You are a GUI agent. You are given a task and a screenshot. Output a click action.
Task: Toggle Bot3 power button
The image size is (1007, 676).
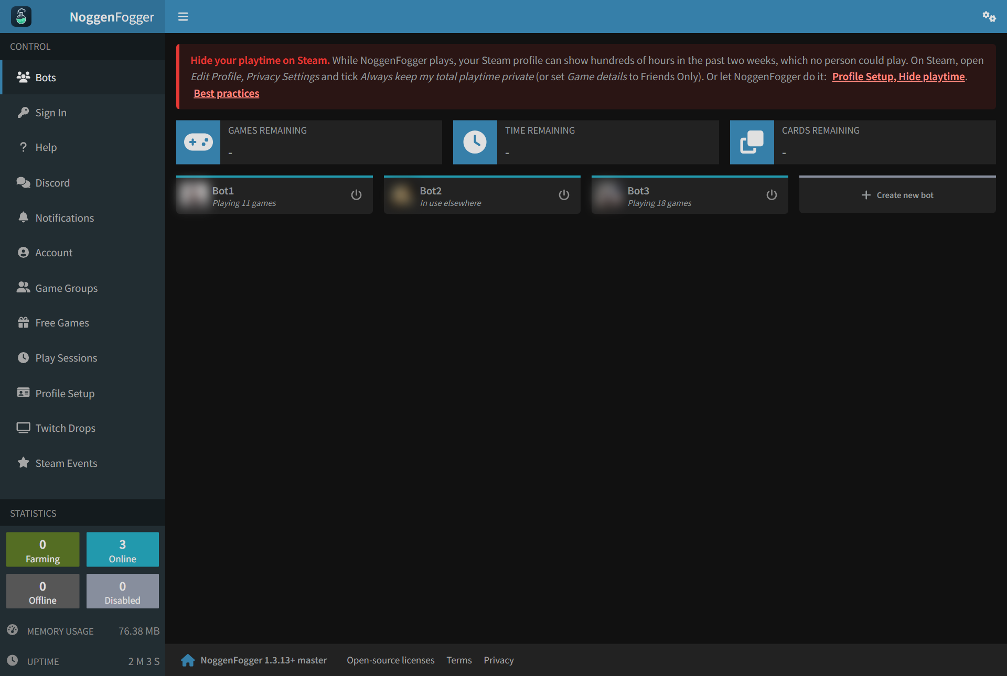pyautogui.click(x=772, y=195)
